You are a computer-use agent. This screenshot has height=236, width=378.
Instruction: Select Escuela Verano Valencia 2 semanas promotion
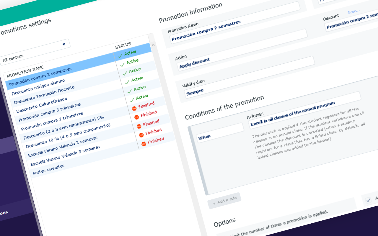pyautogui.click(x=63, y=147)
